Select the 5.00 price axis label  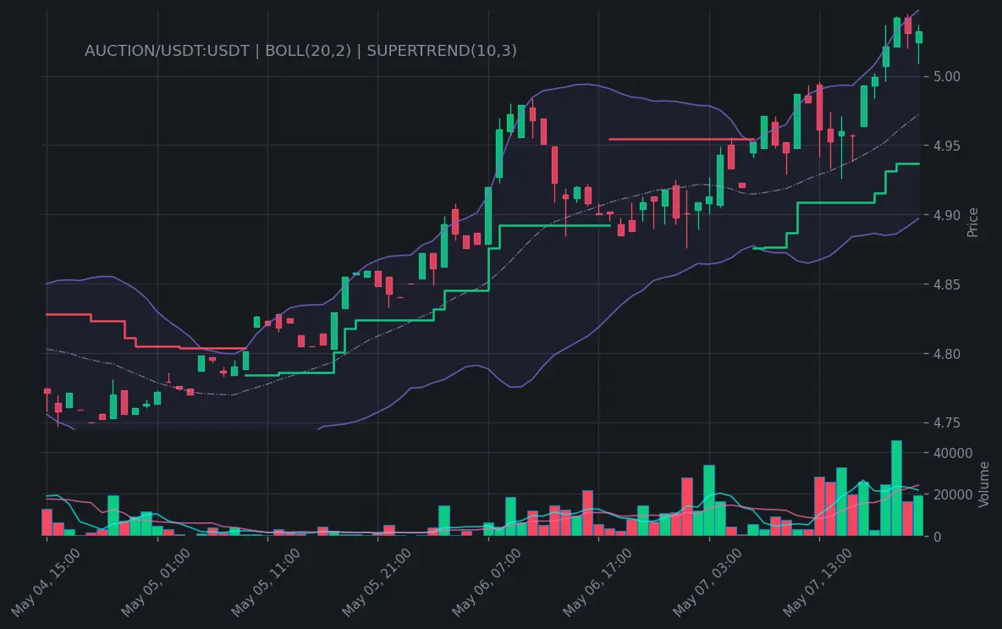[x=946, y=77]
